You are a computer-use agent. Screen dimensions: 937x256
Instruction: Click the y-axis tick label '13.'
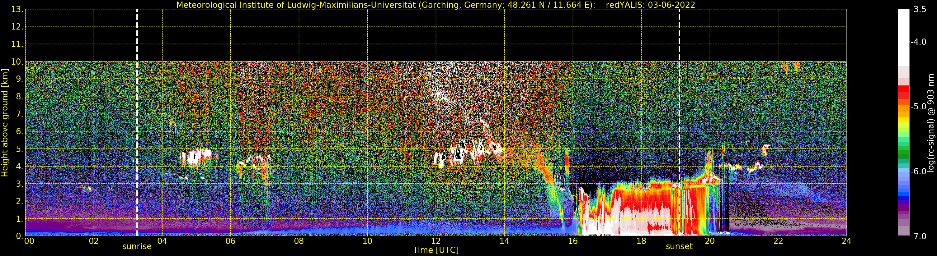tap(17, 9)
